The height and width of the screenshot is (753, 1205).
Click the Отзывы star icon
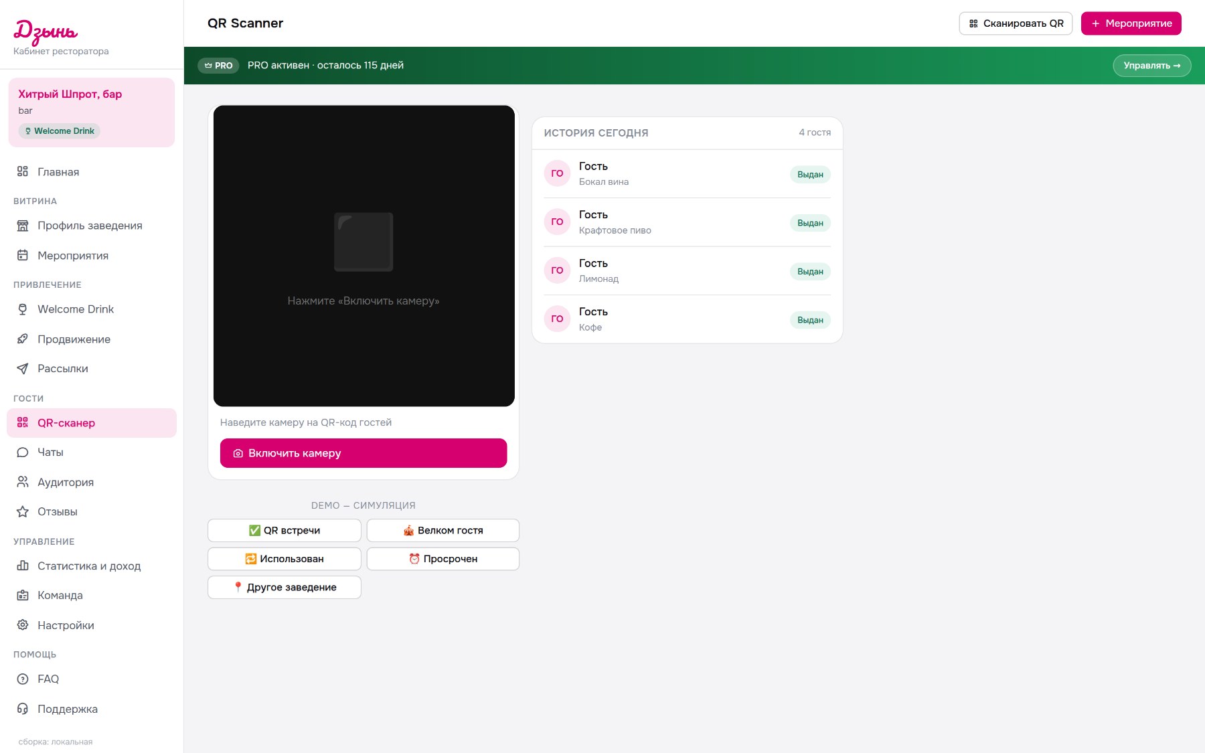23,511
